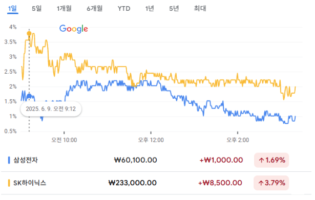Screen dimensions: 315x200
Task: Switch to the 5년 tab
Action: (174, 9)
